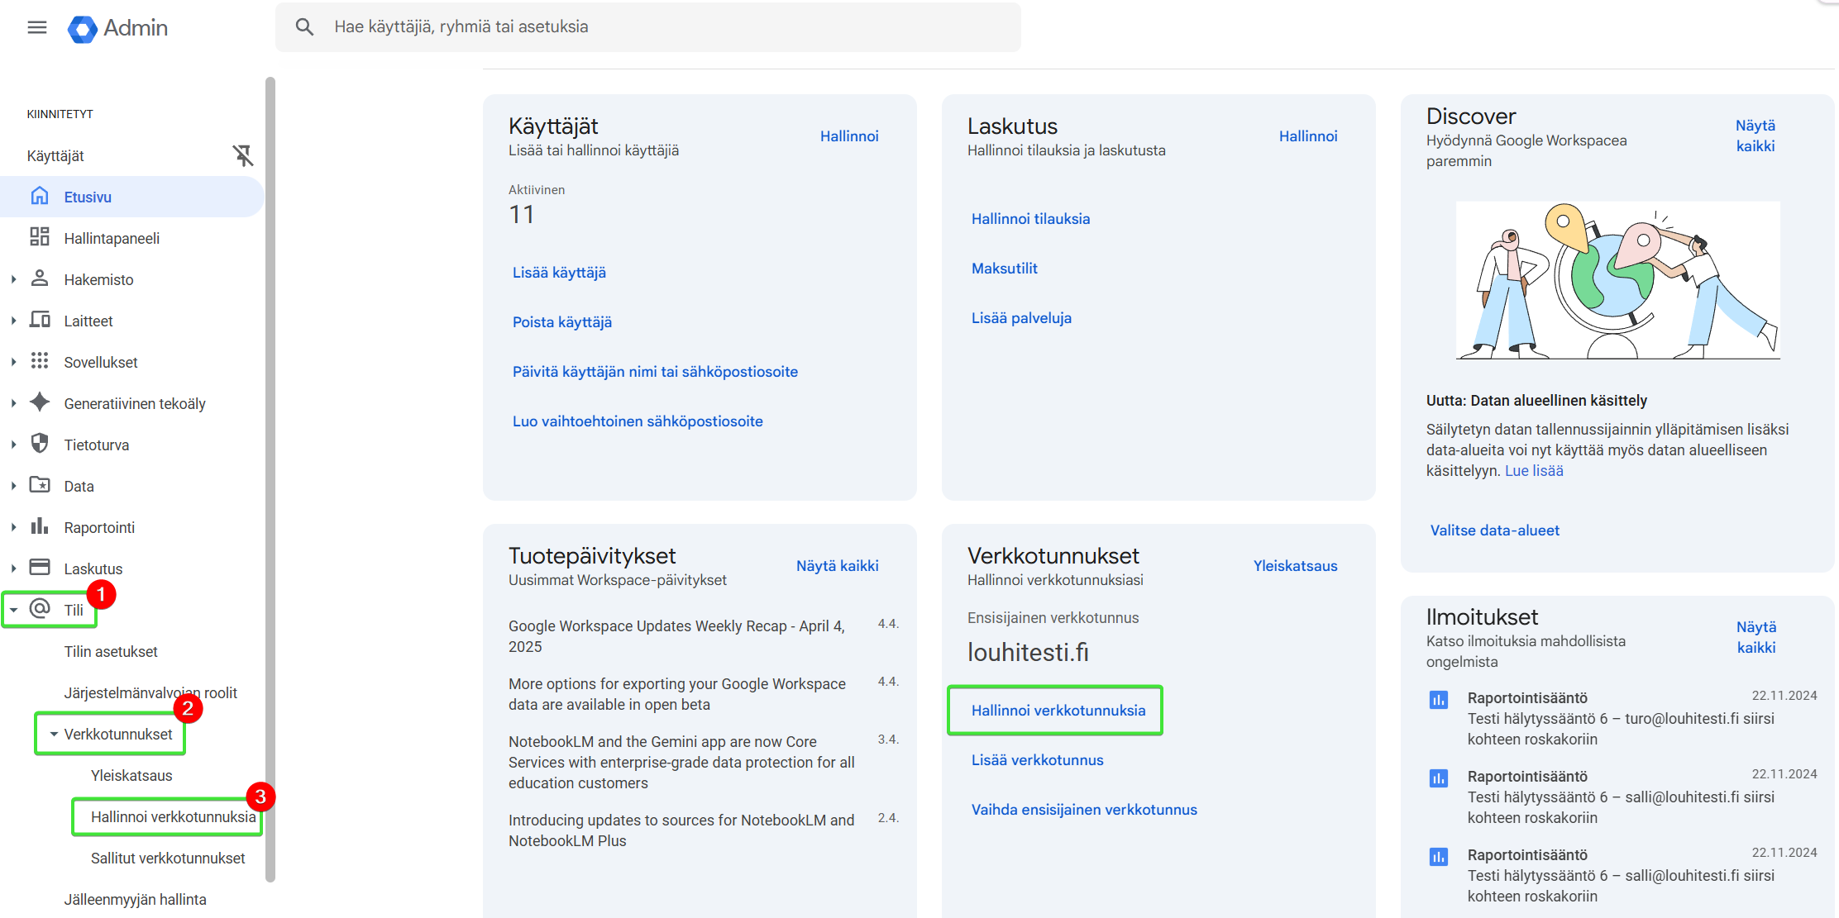Image resolution: width=1839 pixels, height=918 pixels.
Task: Open the hamburger main menu icon
Action: 37,27
